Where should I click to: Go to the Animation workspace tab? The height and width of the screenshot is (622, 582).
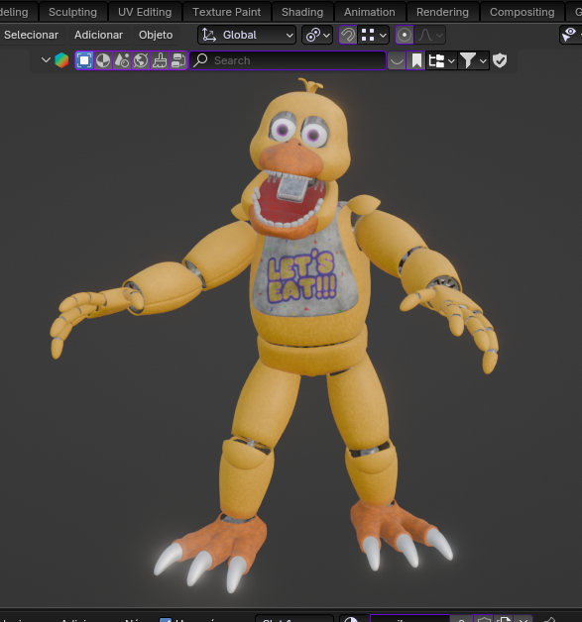click(370, 12)
